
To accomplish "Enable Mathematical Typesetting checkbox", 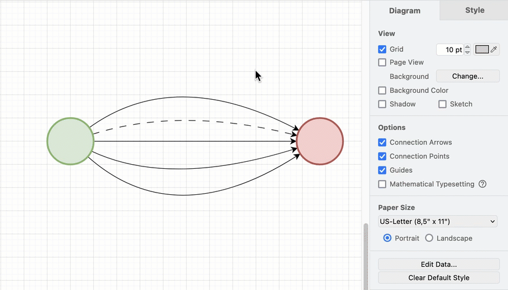I will (x=382, y=184).
